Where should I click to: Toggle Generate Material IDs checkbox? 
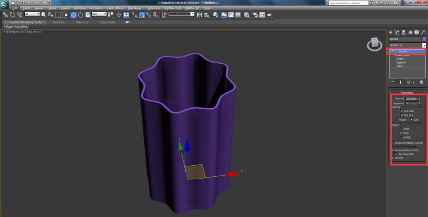[x=392, y=150]
